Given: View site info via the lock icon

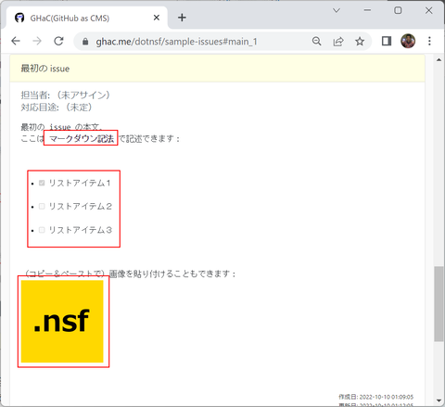Looking at the screenshot, I should [x=85, y=42].
